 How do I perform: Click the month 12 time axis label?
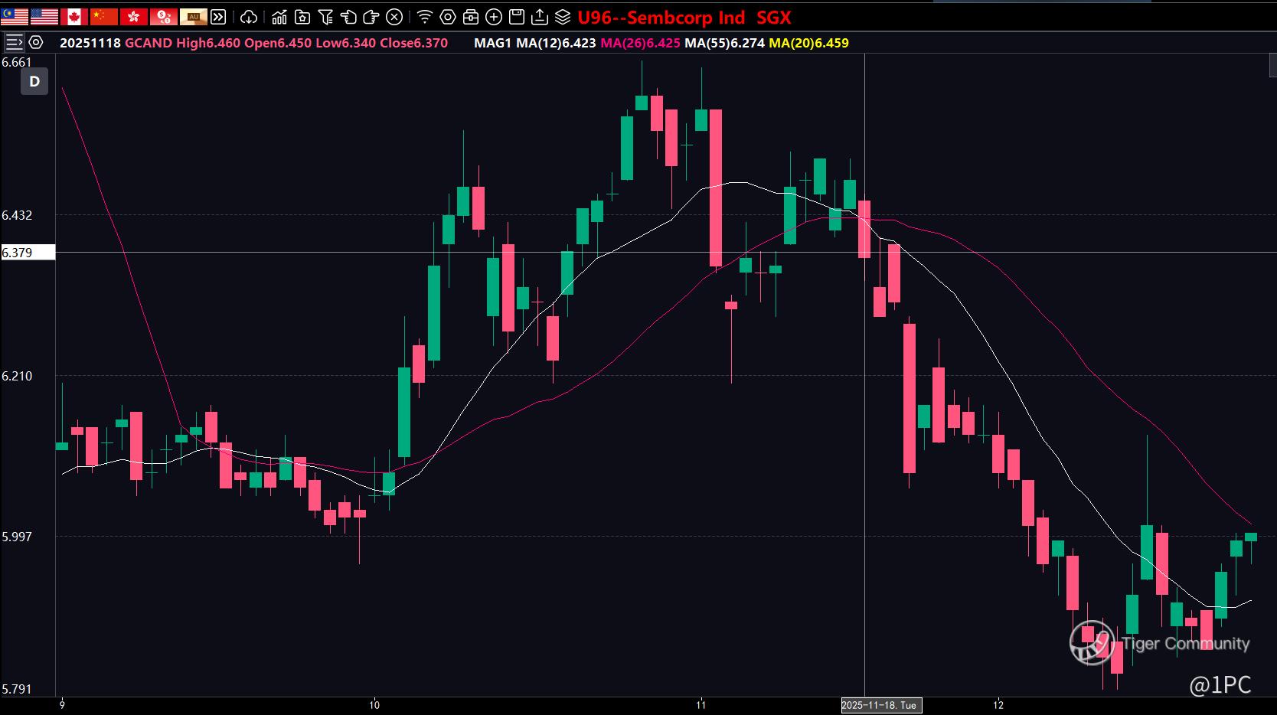coord(998,704)
